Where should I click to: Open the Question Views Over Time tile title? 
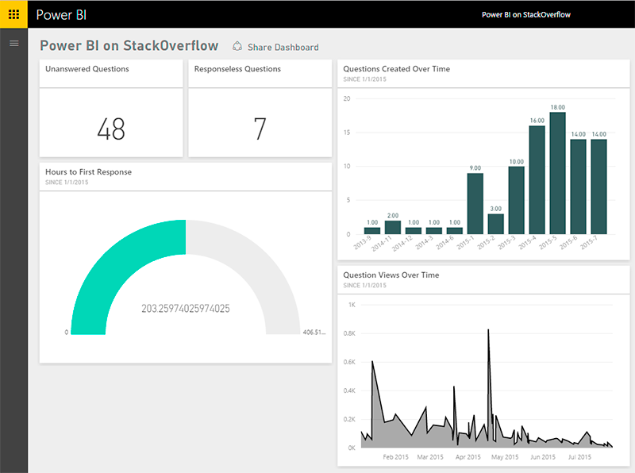coord(391,275)
